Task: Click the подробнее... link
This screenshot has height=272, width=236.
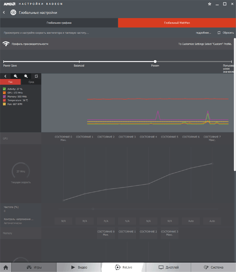Action: (x=203, y=33)
